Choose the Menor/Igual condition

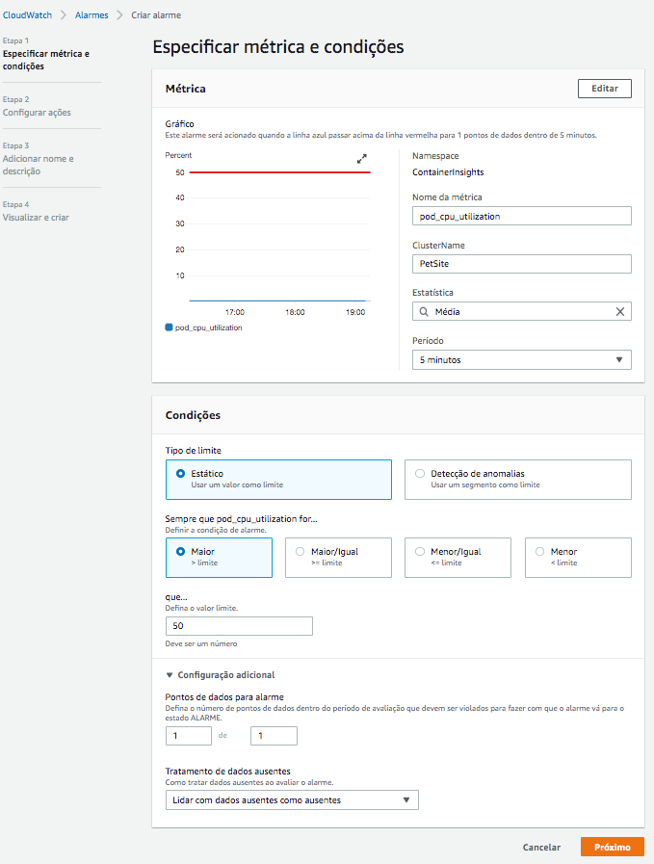[458, 558]
